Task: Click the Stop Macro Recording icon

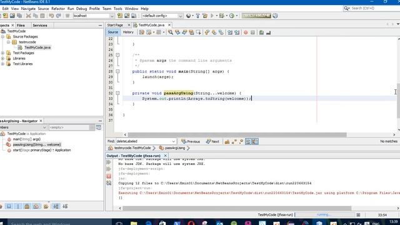Action: click(x=252, y=32)
